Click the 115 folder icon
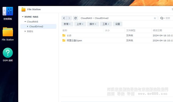 (x=64, y=35)
